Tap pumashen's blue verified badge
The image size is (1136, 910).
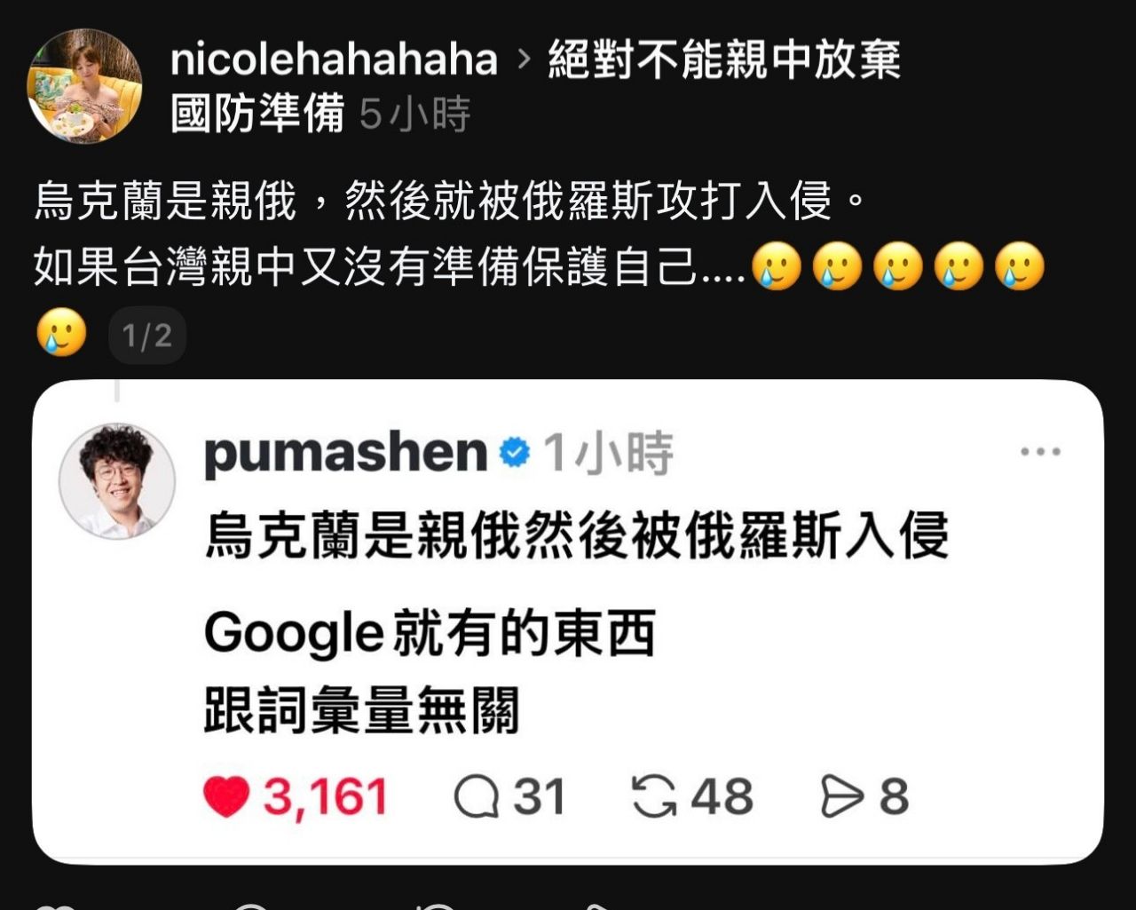tap(515, 453)
